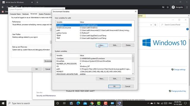Click Control Panel refresh icon
This screenshot has height=106, width=190.
pos(155,25)
